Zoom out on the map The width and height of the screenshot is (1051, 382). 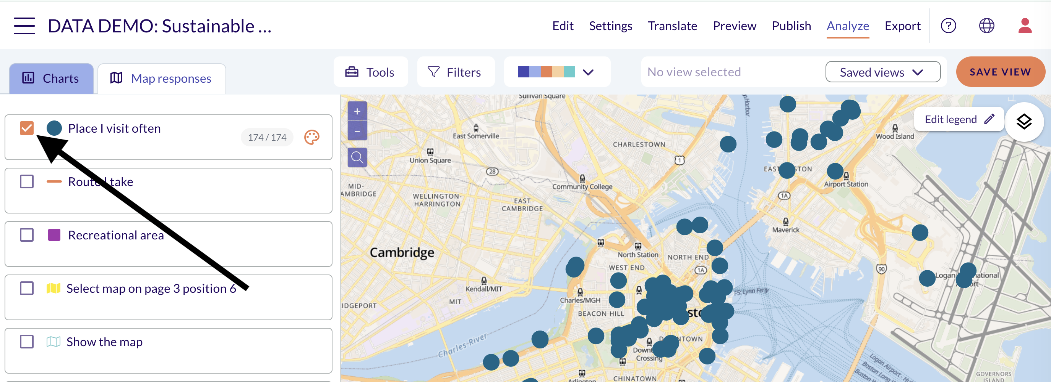[357, 131]
